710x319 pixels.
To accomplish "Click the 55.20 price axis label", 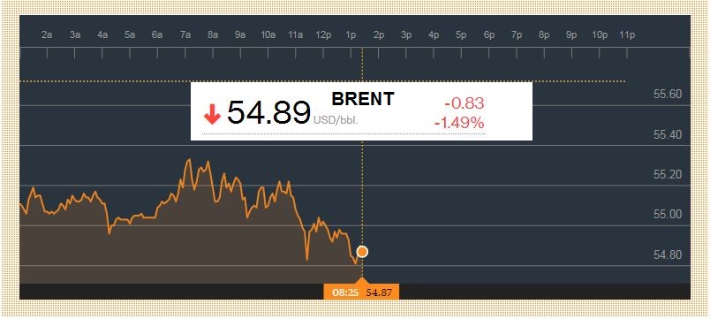I will [x=668, y=174].
